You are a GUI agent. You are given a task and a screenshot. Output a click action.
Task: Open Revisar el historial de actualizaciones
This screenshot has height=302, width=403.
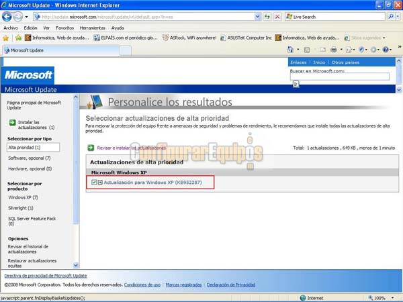(x=28, y=249)
